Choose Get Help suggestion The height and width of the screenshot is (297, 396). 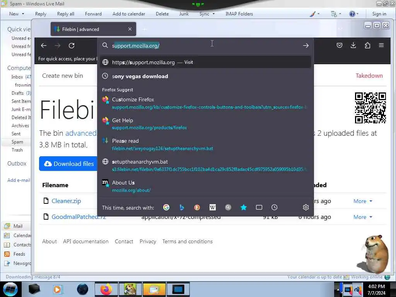click(205, 124)
